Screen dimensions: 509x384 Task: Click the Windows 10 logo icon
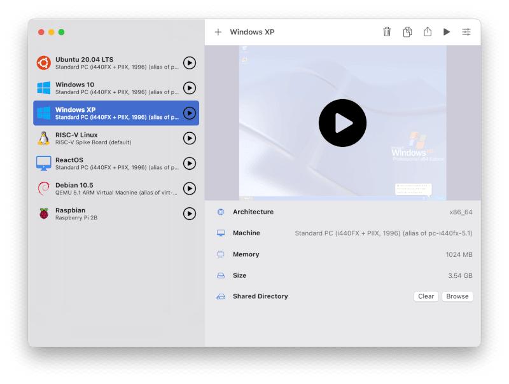[43, 88]
